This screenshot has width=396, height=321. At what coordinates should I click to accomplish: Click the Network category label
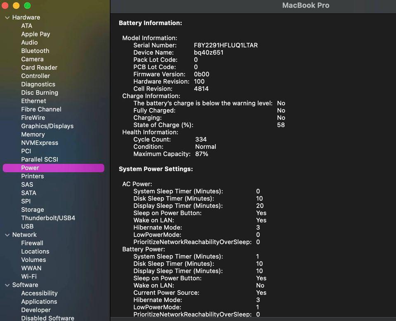[24, 235]
